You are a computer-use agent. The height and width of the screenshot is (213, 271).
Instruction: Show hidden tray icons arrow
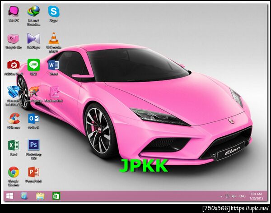point(221,196)
